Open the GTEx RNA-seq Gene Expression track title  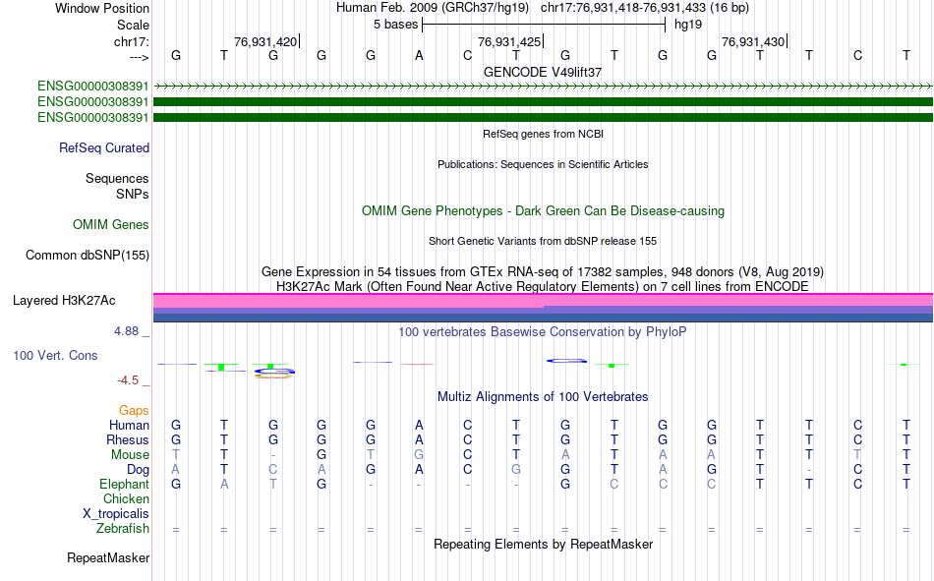[x=543, y=271]
